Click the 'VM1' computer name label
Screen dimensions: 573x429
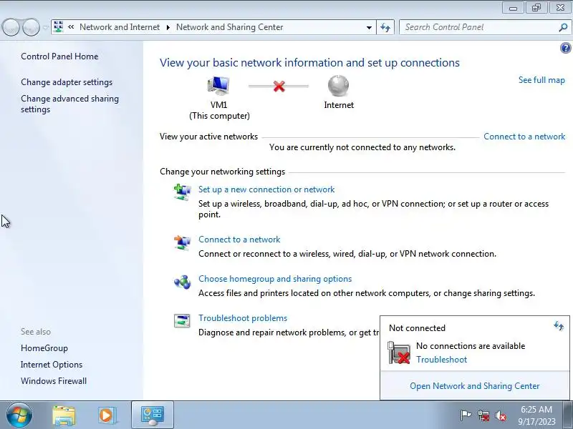tap(219, 105)
